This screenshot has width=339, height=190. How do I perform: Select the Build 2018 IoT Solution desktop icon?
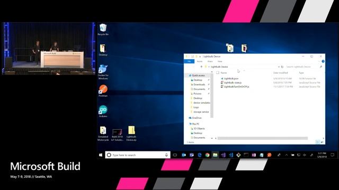117,135
